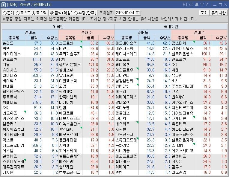Click 원익IPS stock name
Viewport: 229px width, 177px height.
(x=65, y=91)
